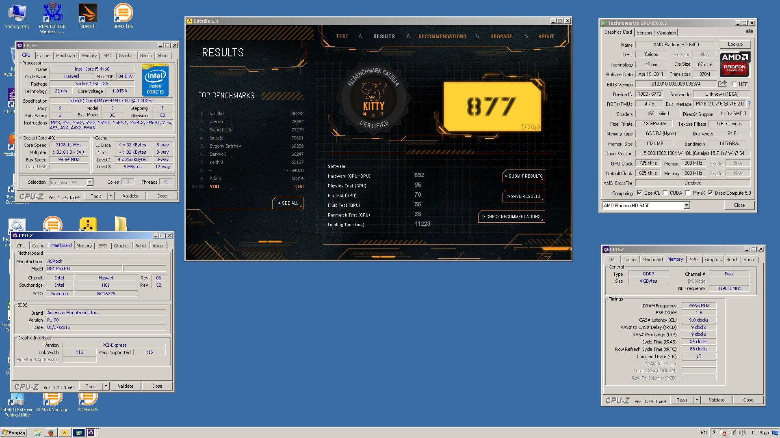This screenshot has width=780, height=438.
Task: Toggle the CUDA checkbox
Action: pyautogui.click(x=665, y=193)
